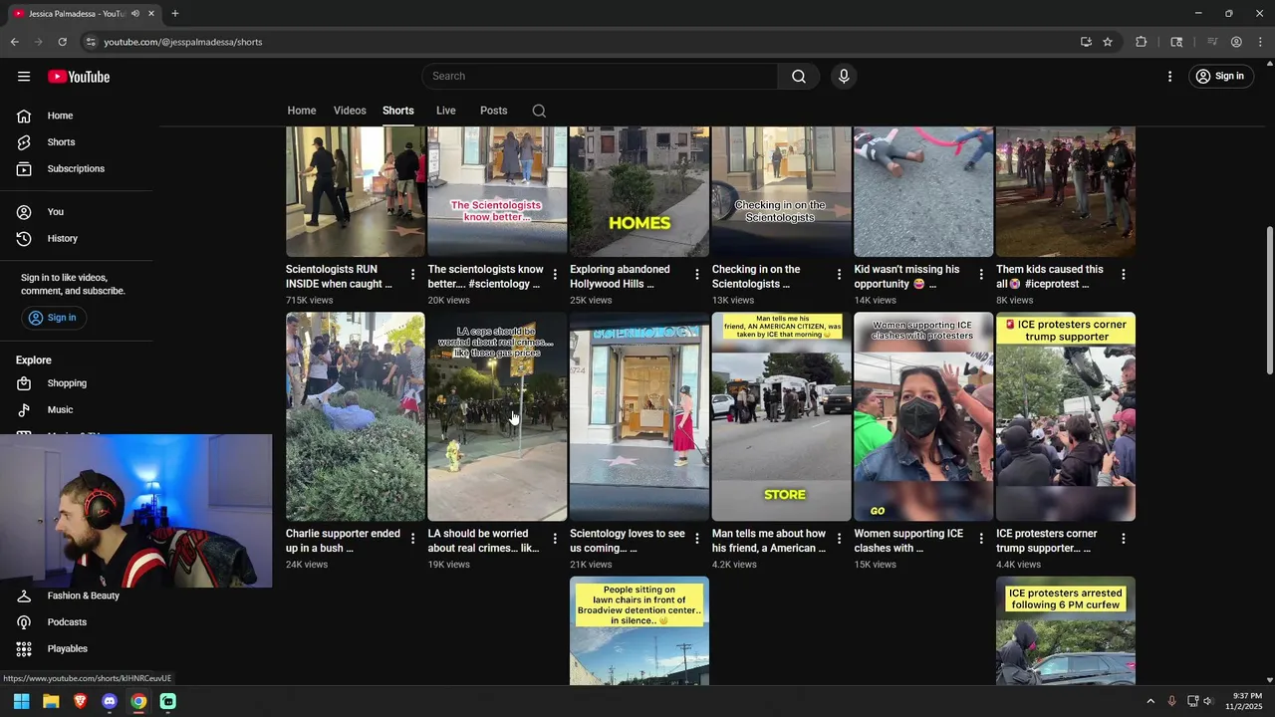Open Man tells me about how his friend title
Viewport: 1275px width, 717px height.
pos(769,541)
